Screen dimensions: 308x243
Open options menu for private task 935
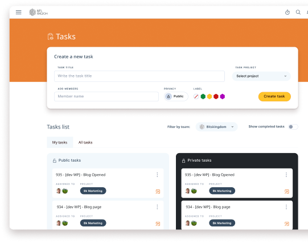coord(286,175)
